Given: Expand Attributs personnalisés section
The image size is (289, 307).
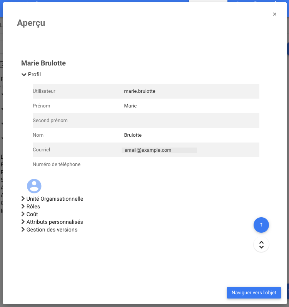Looking at the screenshot, I should [x=52, y=222].
